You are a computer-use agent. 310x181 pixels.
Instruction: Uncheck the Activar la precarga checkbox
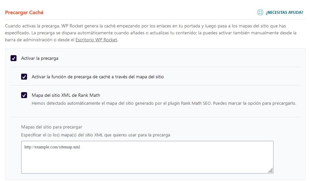(14, 58)
